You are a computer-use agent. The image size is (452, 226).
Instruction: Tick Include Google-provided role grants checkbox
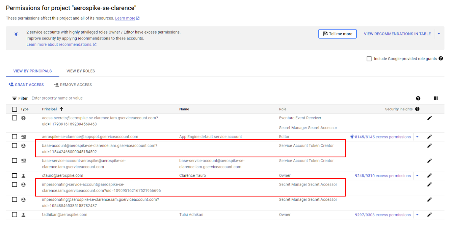coord(369,59)
